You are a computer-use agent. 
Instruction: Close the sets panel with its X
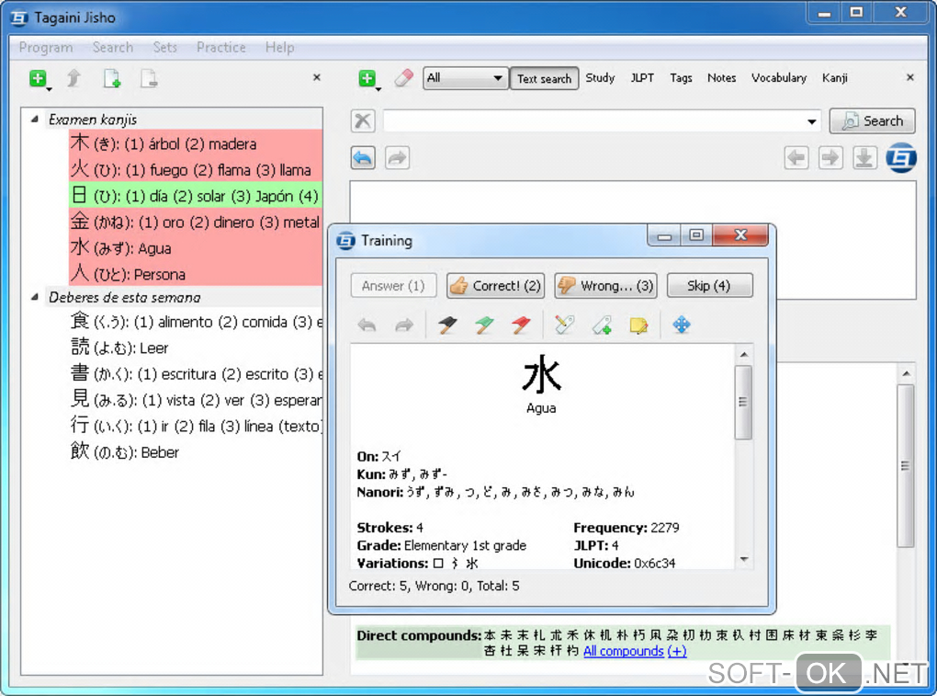point(317,77)
